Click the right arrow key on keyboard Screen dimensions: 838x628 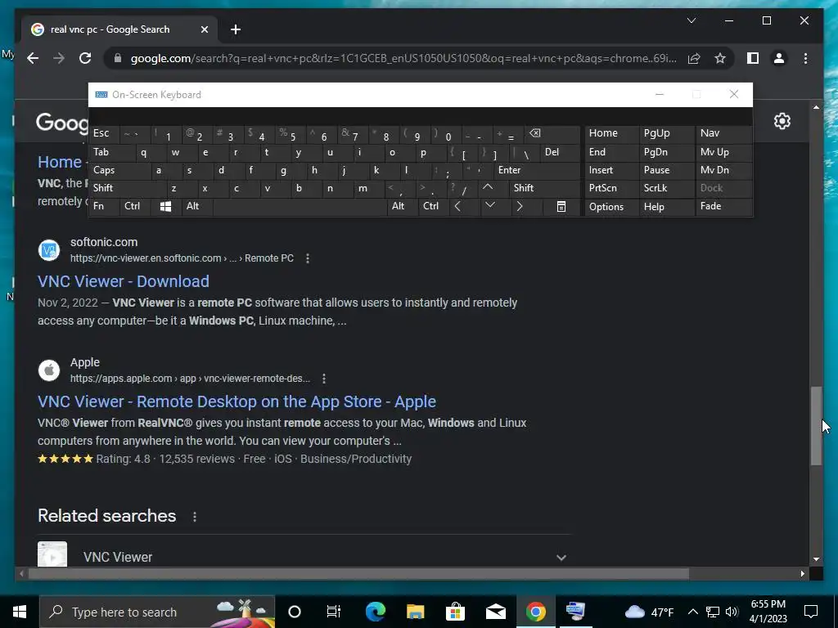coord(520,206)
